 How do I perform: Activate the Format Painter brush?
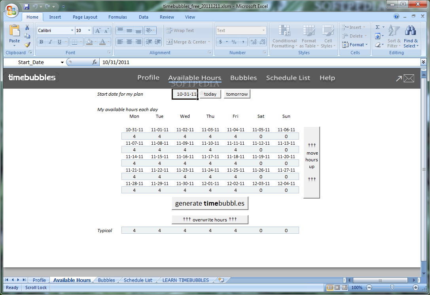tap(27, 44)
